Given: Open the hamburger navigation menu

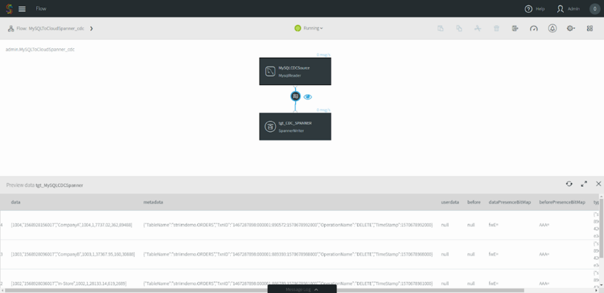Looking at the screenshot, I should pyautogui.click(x=22, y=9).
